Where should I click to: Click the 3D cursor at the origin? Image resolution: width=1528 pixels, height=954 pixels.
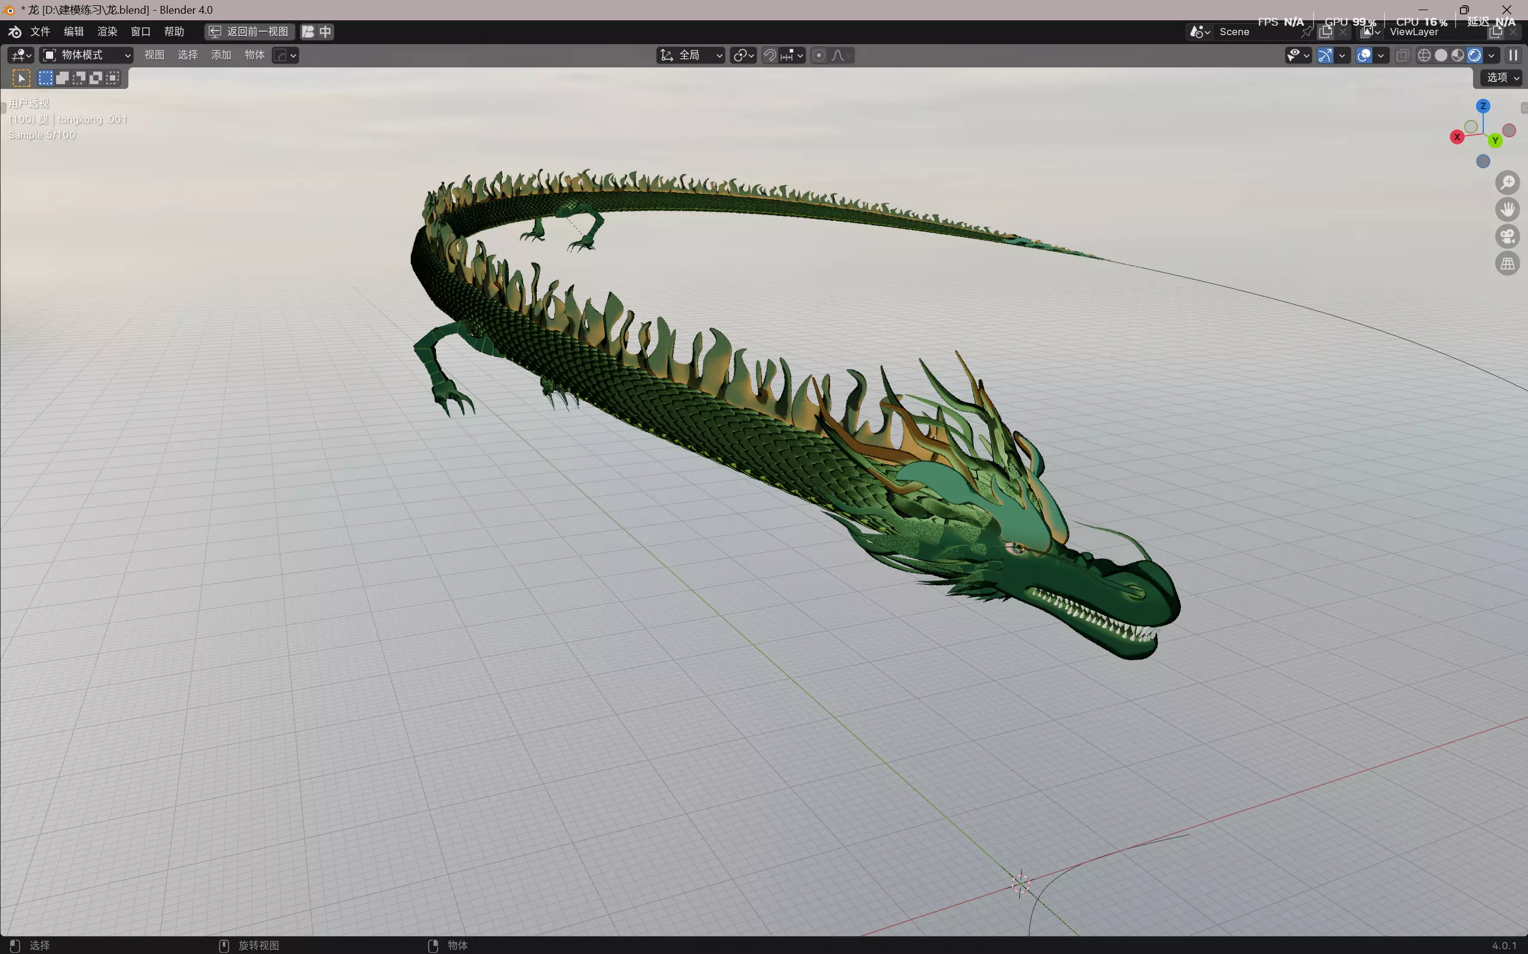(x=1020, y=884)
